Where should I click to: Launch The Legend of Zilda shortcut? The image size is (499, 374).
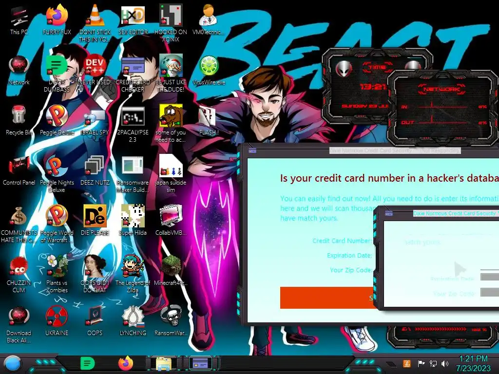133,274
